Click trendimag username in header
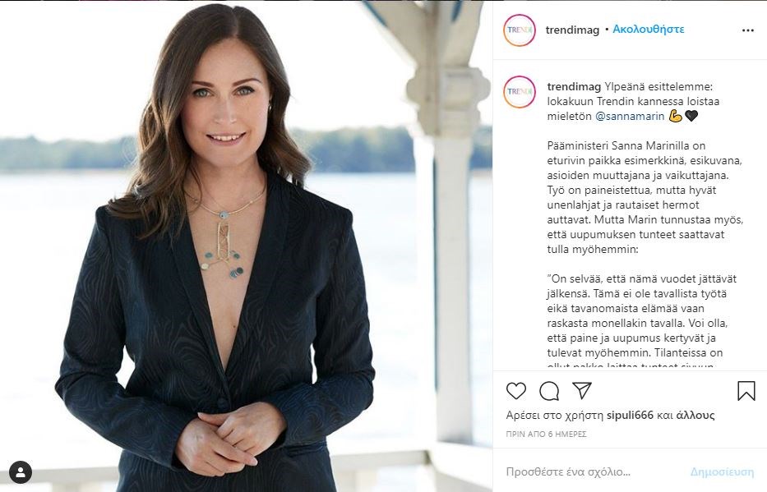 click(572, 30)
